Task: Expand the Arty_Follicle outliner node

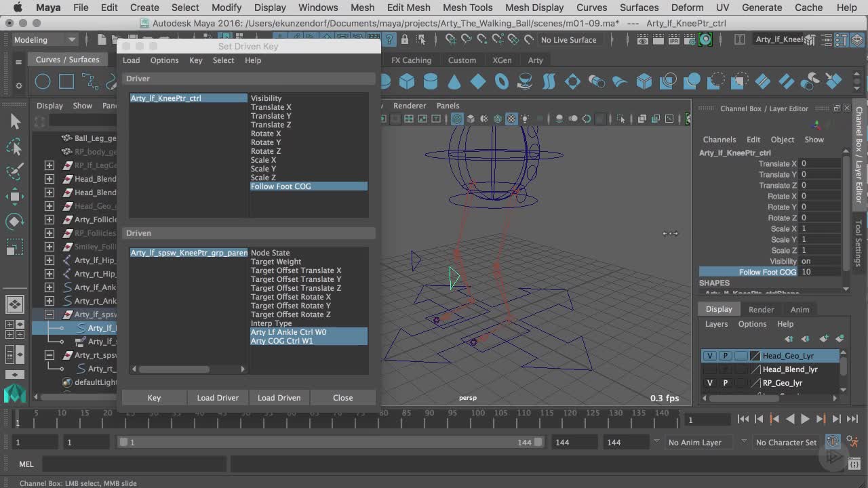Action: pyautogui.click(x=50, y=220)
